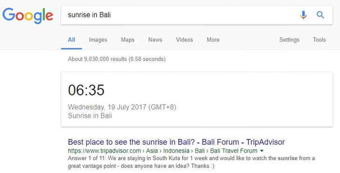Switch to the Images tab
The height and width of the screenshot is (173, 340).
tap(98, 40)
